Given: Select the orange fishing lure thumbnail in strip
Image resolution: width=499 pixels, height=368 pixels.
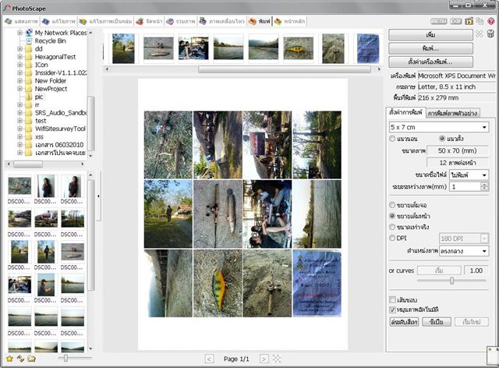Looking at the screenshot, I should [x=298, y=48].
